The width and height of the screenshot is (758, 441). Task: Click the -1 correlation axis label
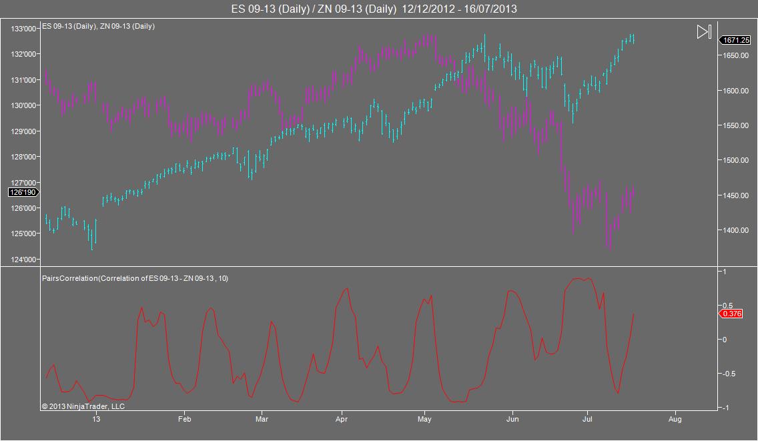[x=725, y=408]
